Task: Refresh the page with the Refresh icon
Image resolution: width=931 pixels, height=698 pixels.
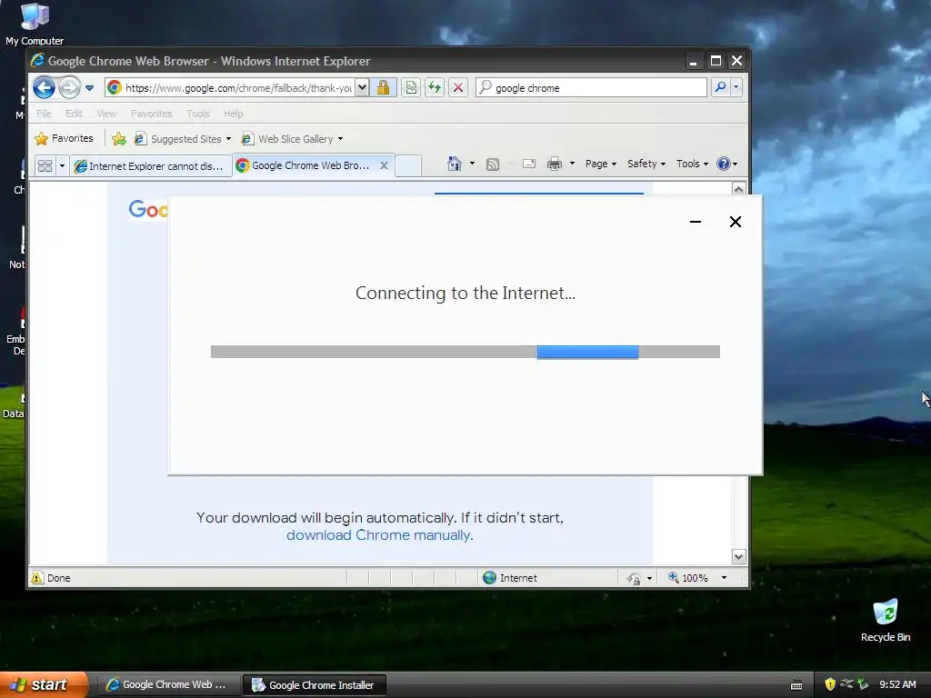Action: click(x=435, y=88)
